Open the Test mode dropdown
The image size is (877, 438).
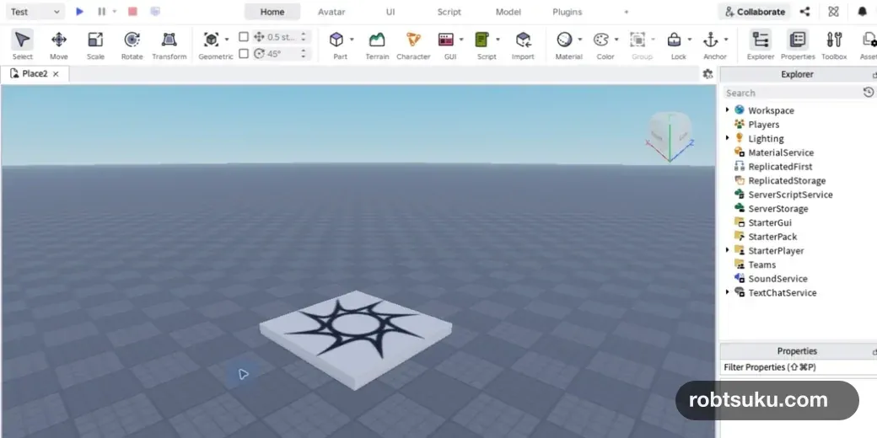point(35,11)
